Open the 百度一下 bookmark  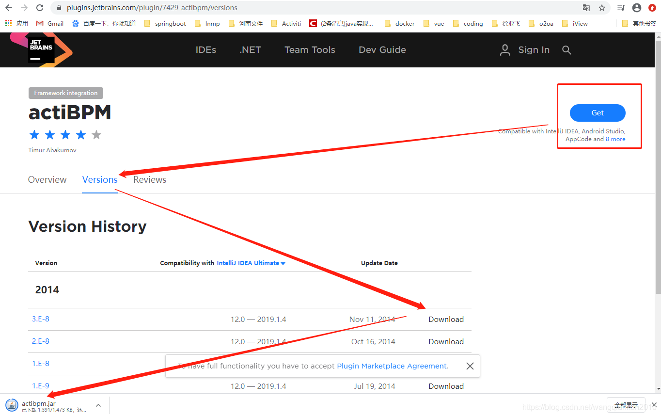[x=104, y=23]
